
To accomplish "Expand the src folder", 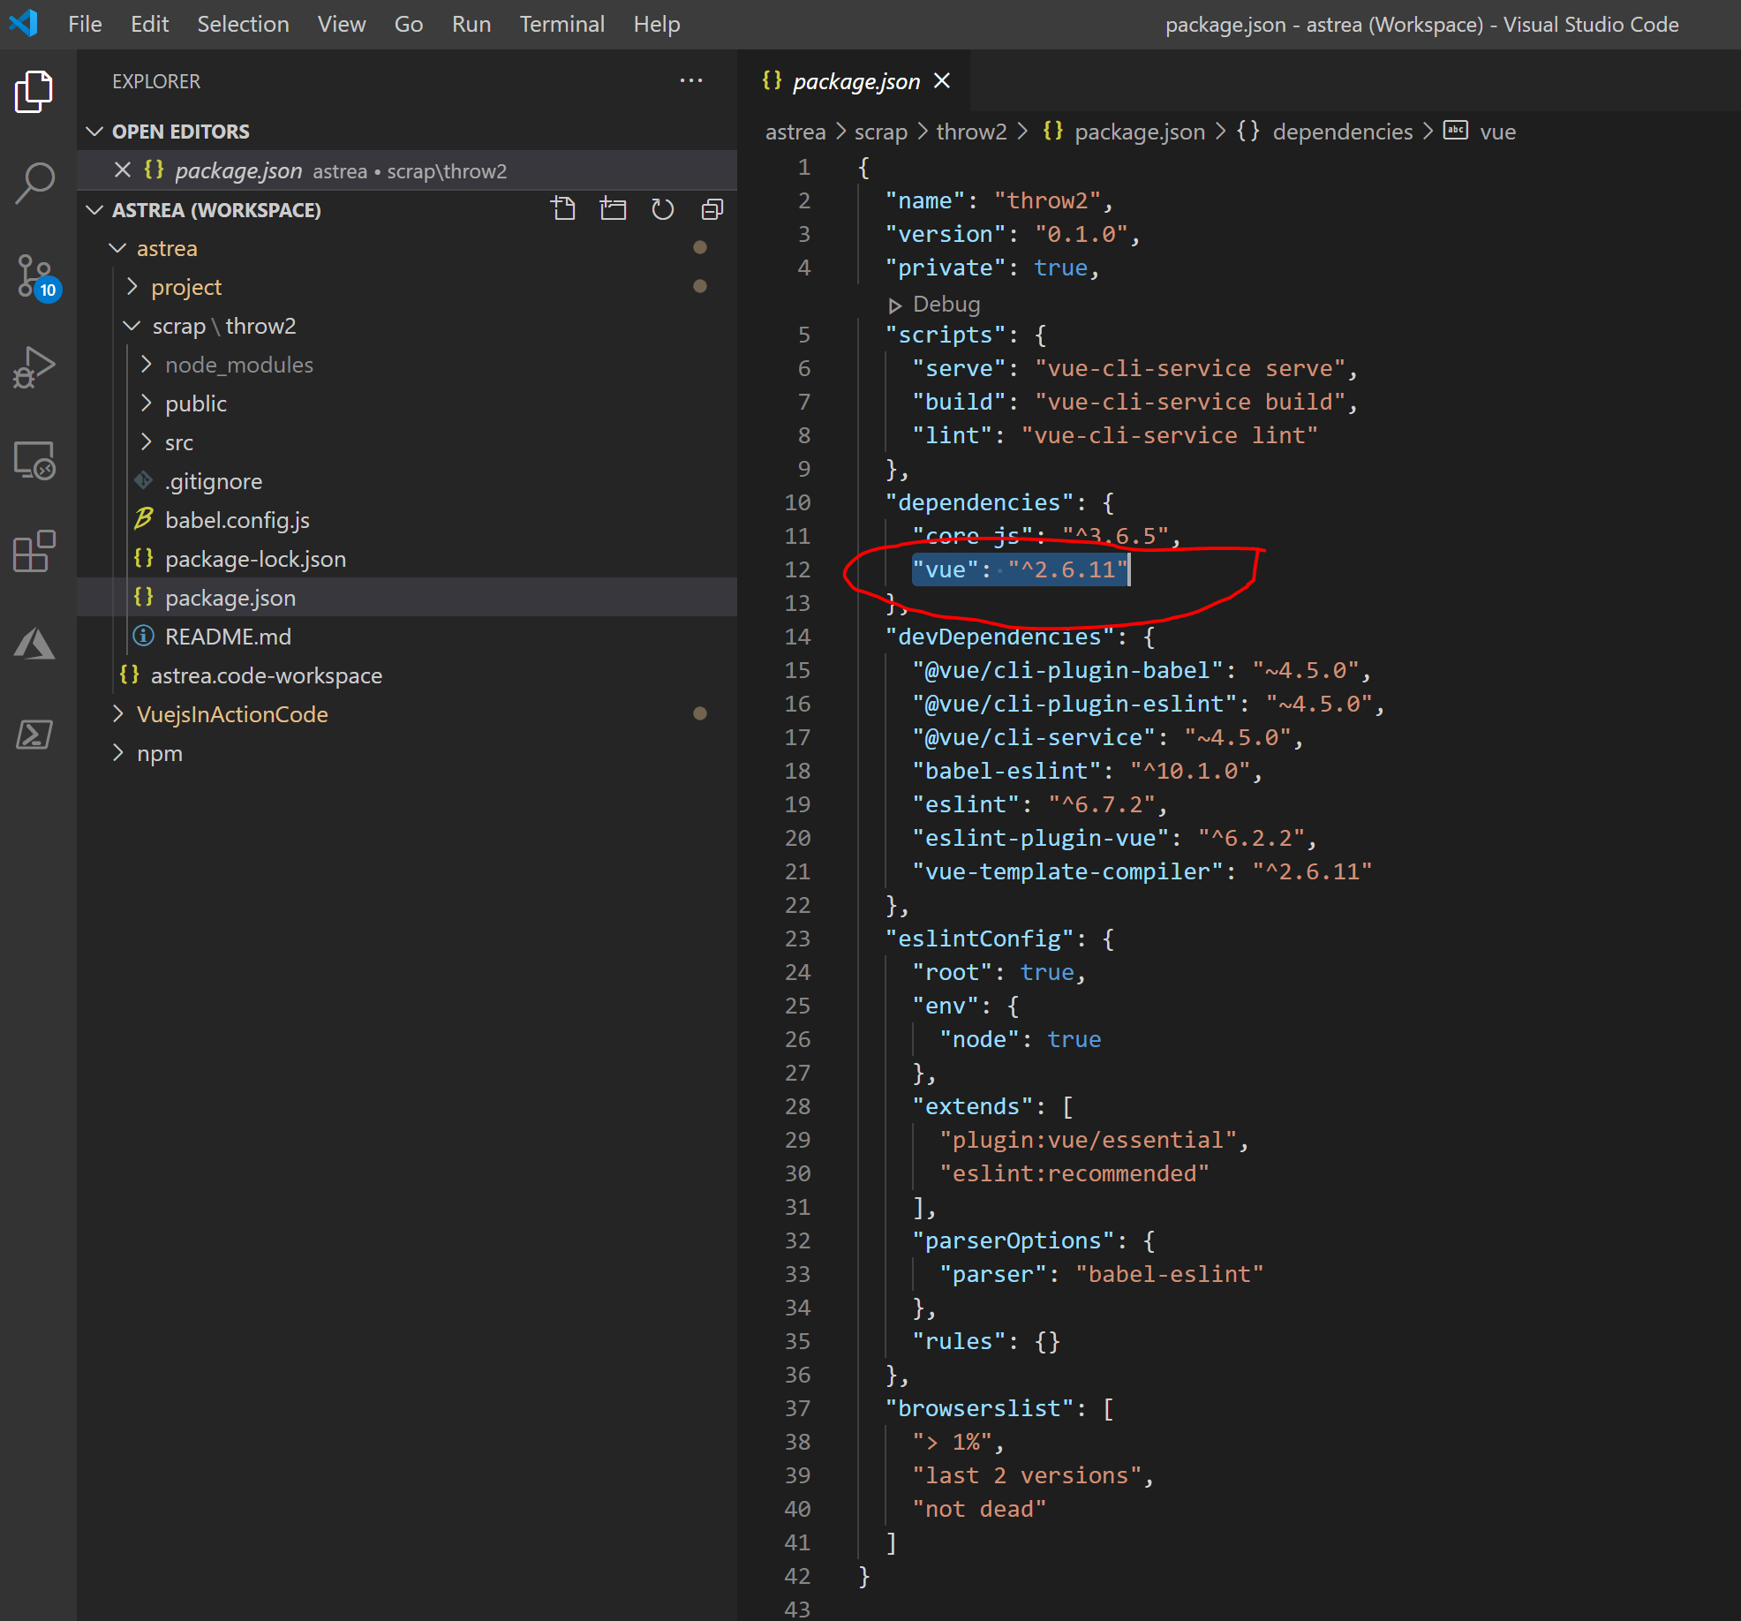I will click(178, 442).
